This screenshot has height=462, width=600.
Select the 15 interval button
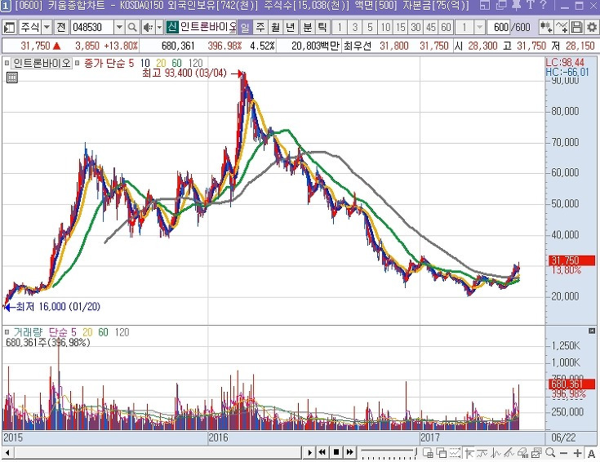point(401,27)
